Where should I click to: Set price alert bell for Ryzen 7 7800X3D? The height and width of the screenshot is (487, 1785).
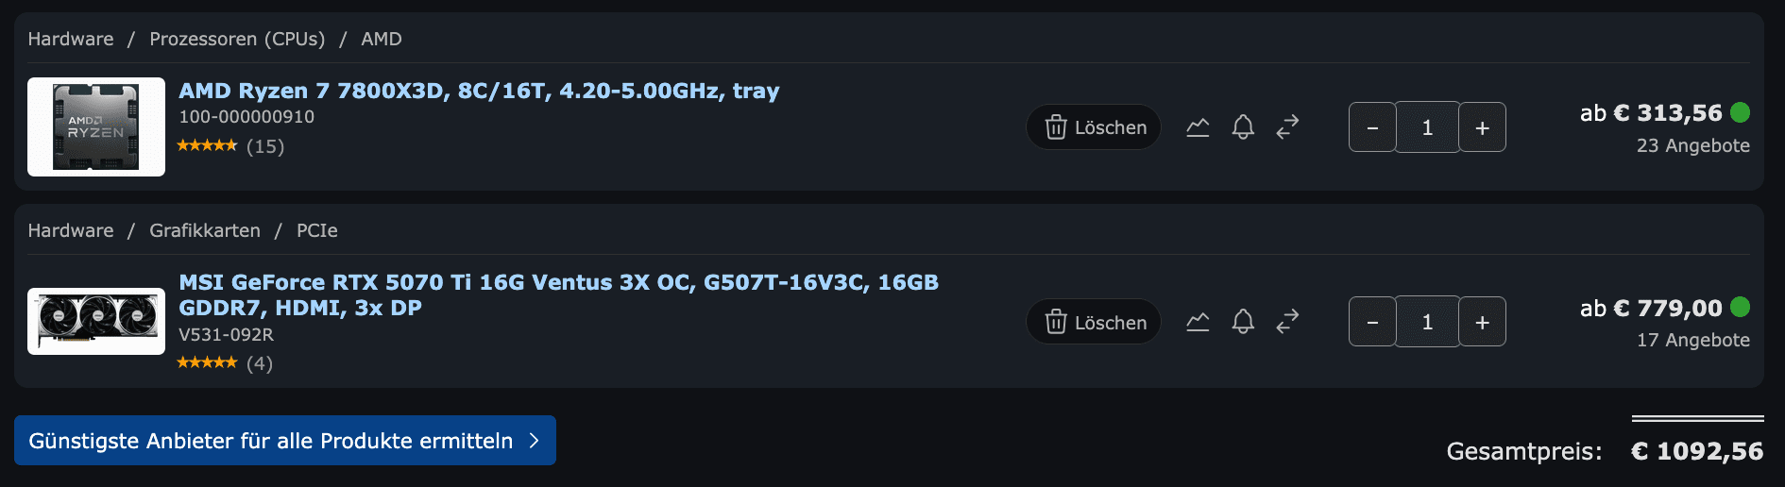click(x=1243, y=127)
